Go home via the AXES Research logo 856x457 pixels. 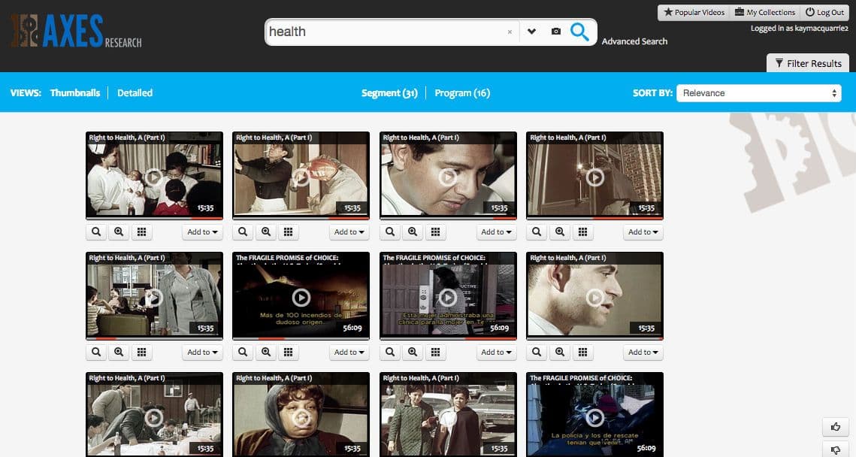point(77,31)
